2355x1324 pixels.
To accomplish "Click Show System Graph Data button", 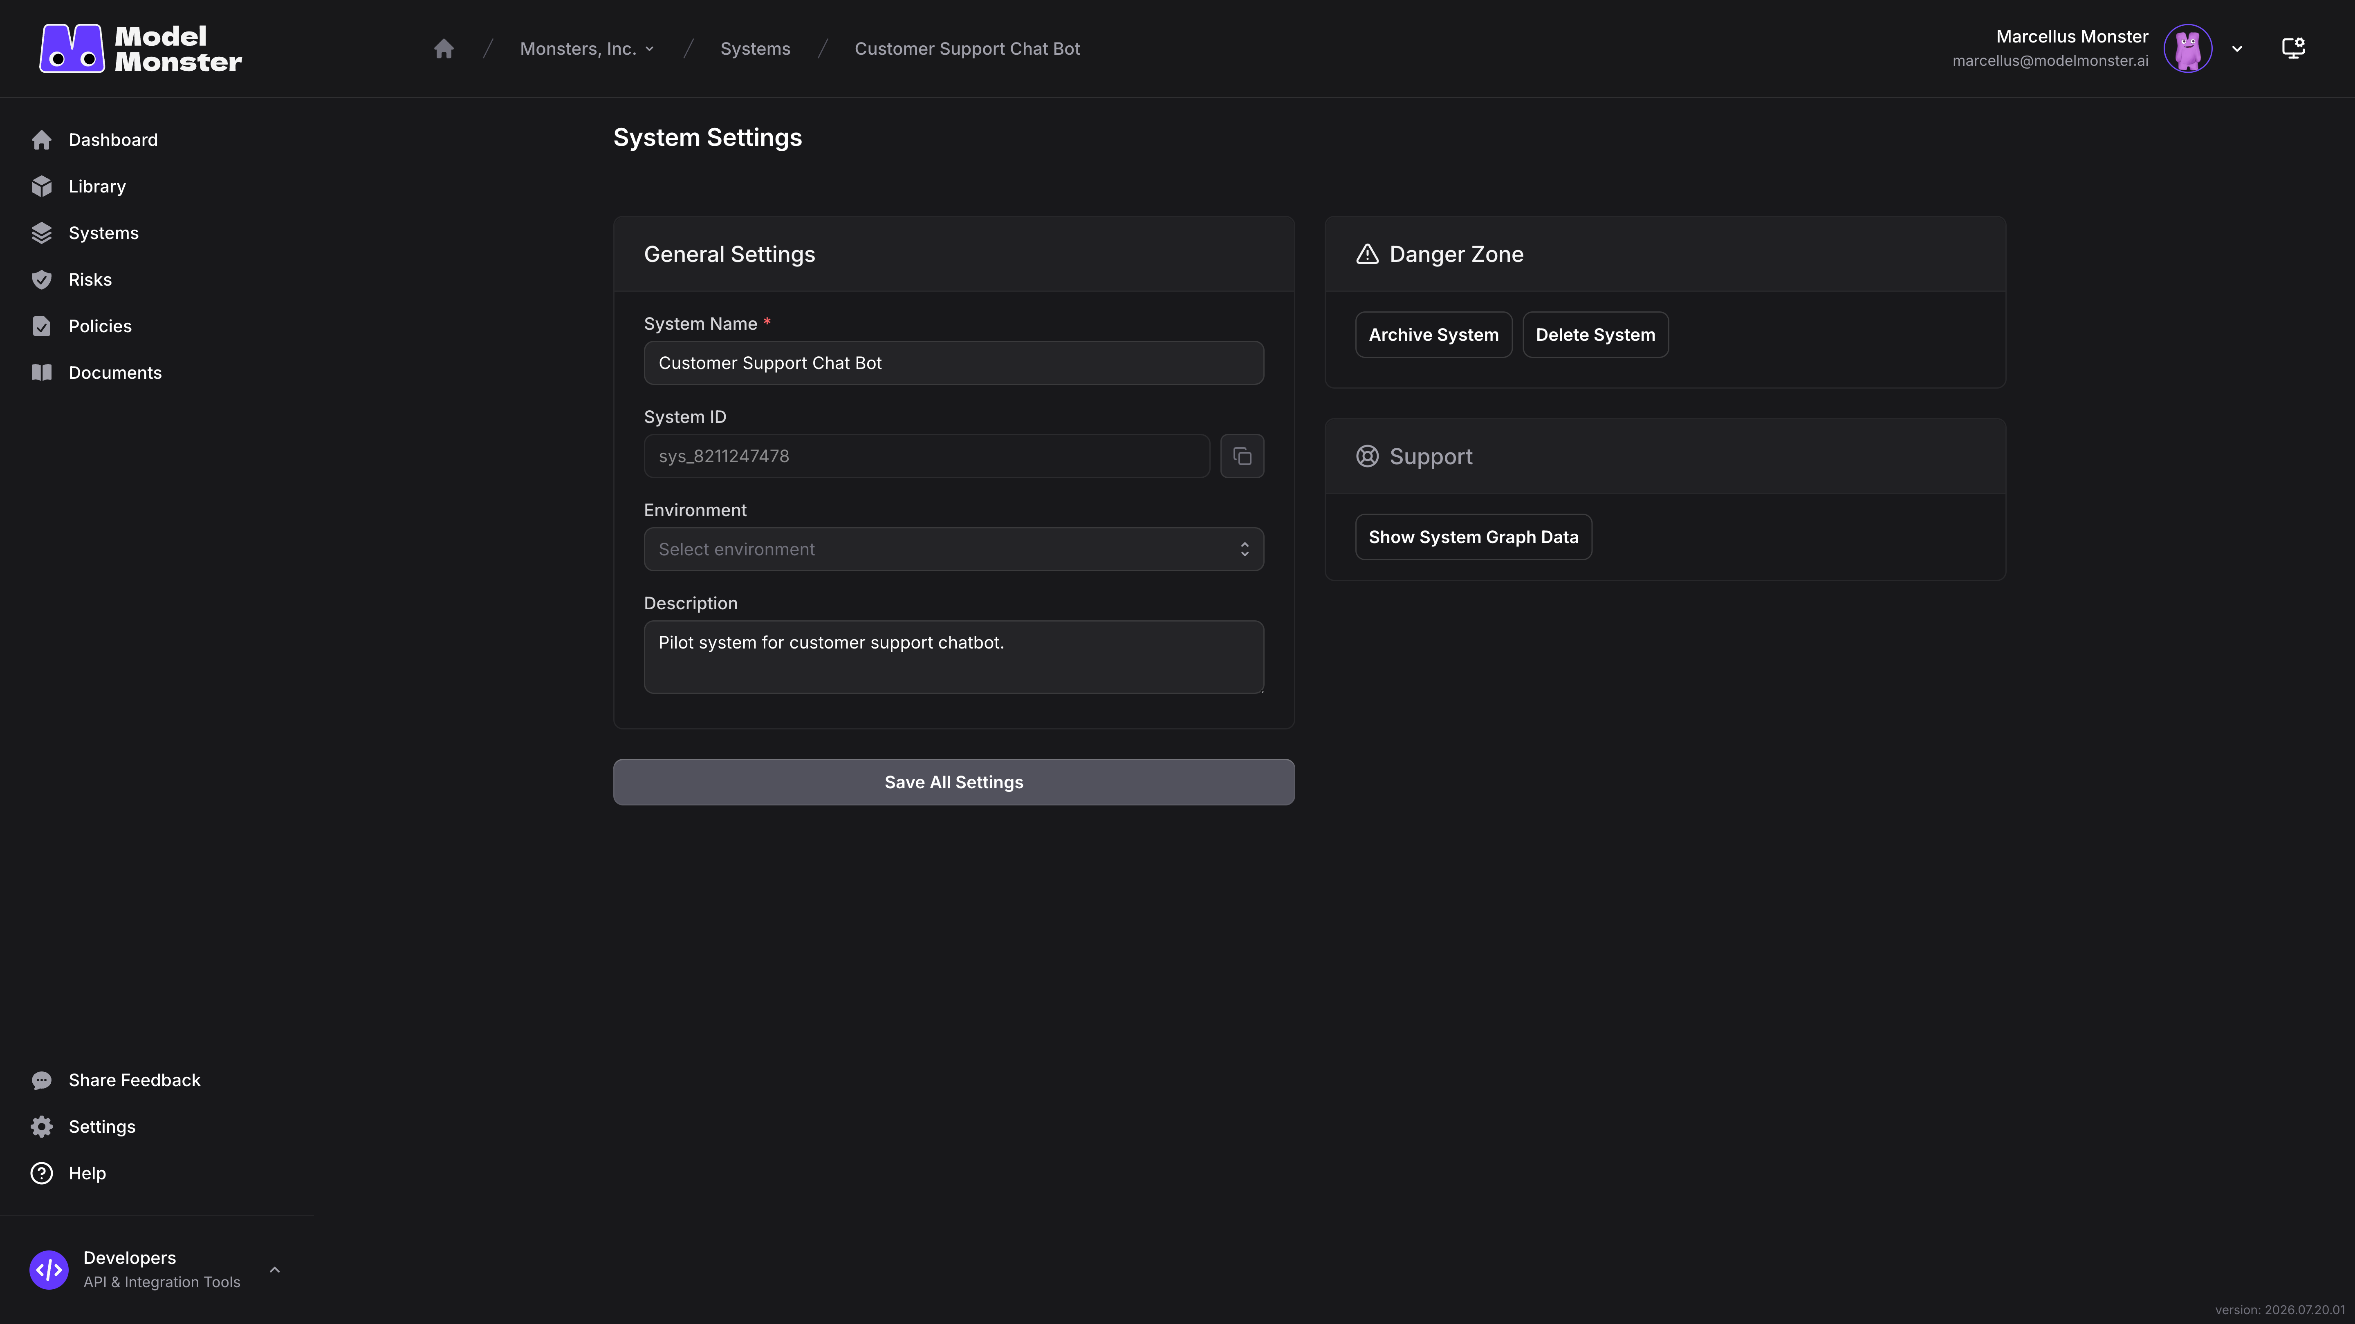I will click(x=1473, y=537).
